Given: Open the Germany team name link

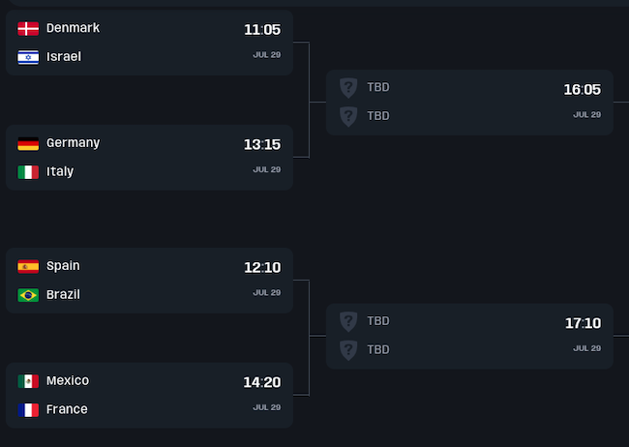Looking at the screenshot, I should pos(73,143).
